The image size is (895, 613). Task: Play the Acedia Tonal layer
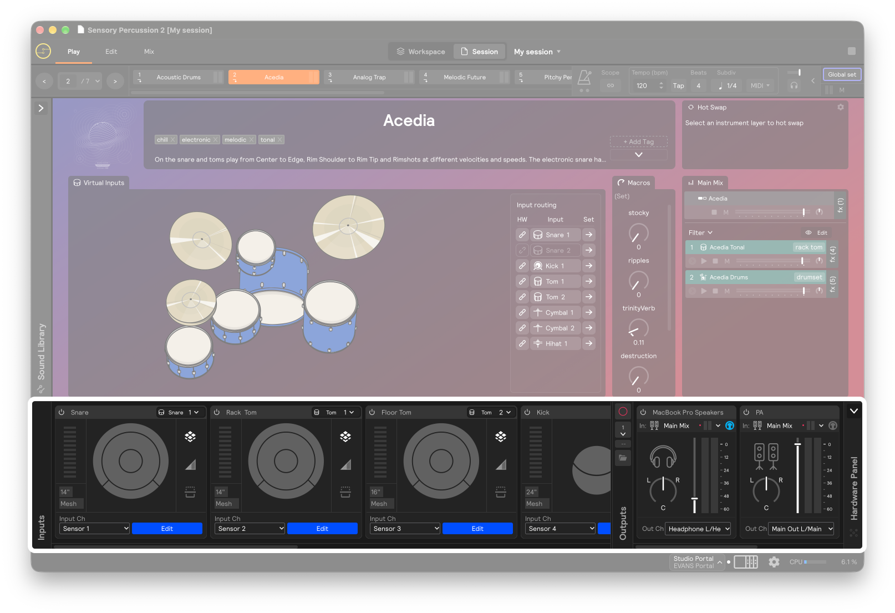coord(704,261)
